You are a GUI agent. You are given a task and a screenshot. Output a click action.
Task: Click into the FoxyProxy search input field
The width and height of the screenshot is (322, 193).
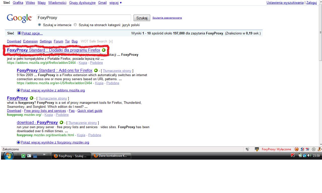click(x=84, y=18)
